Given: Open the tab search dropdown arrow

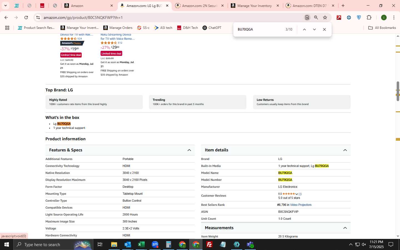Looking at the screenshot, I should (5, 6).
